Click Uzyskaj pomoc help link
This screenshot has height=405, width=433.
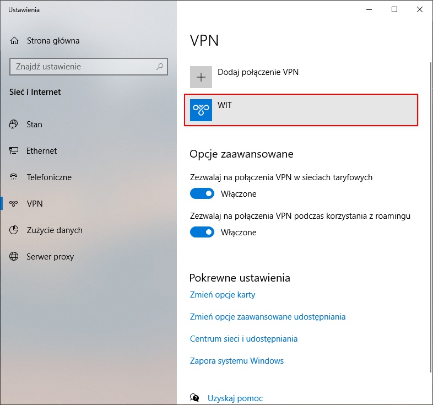[235, 398]
